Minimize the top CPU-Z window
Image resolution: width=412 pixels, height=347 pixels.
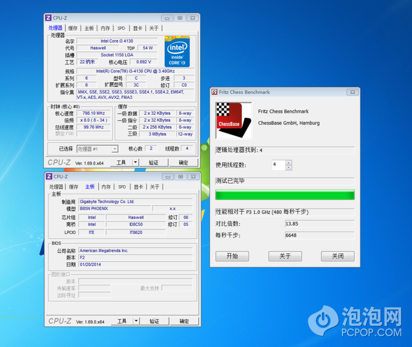click(x=167, y=18)
